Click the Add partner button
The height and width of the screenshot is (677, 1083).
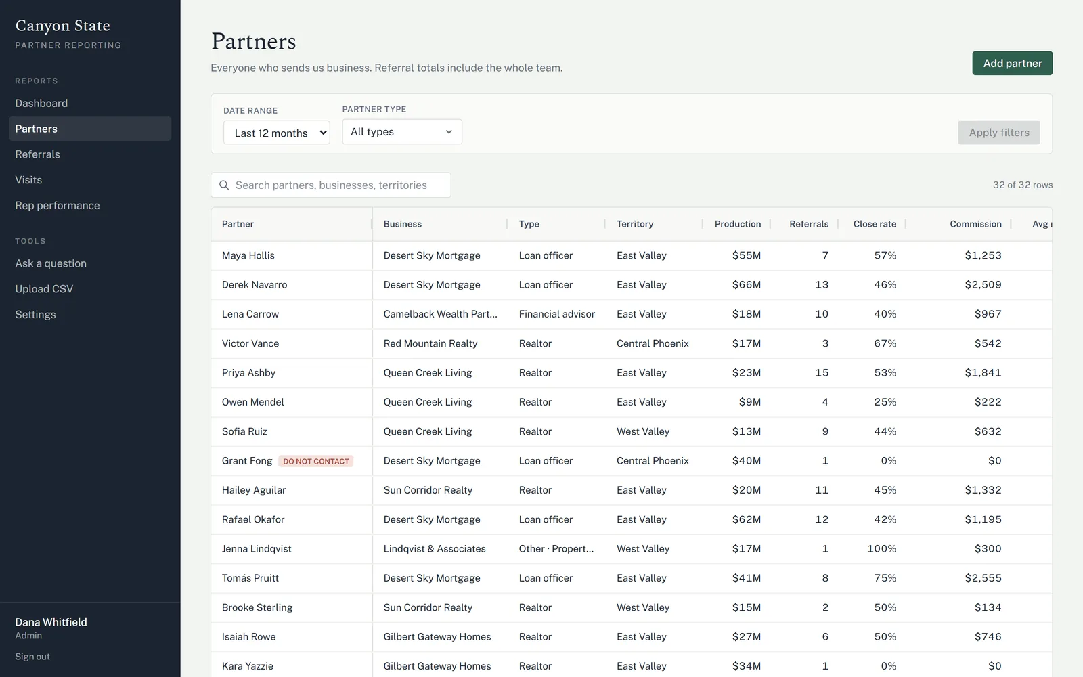pyautogui.click(x=1013, y=63)
